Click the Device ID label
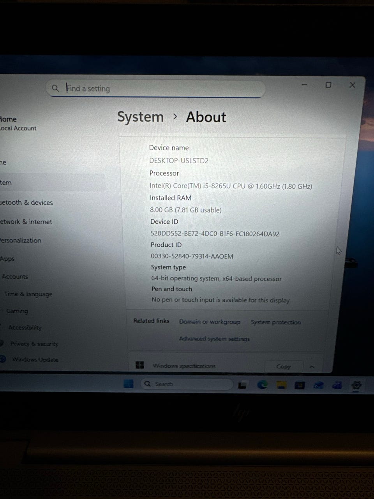Screen dimensions: 374x499 (164, 221)
